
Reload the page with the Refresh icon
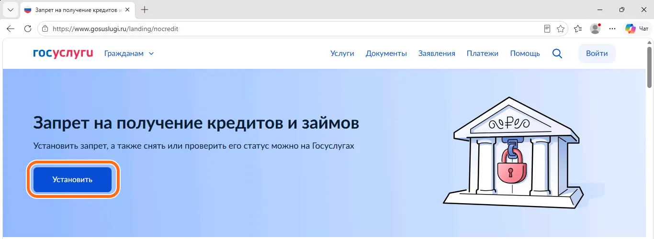[x=28, y=29]
